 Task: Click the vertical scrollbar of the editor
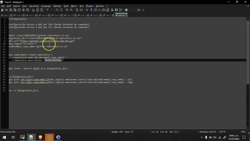tap(248, 73)
